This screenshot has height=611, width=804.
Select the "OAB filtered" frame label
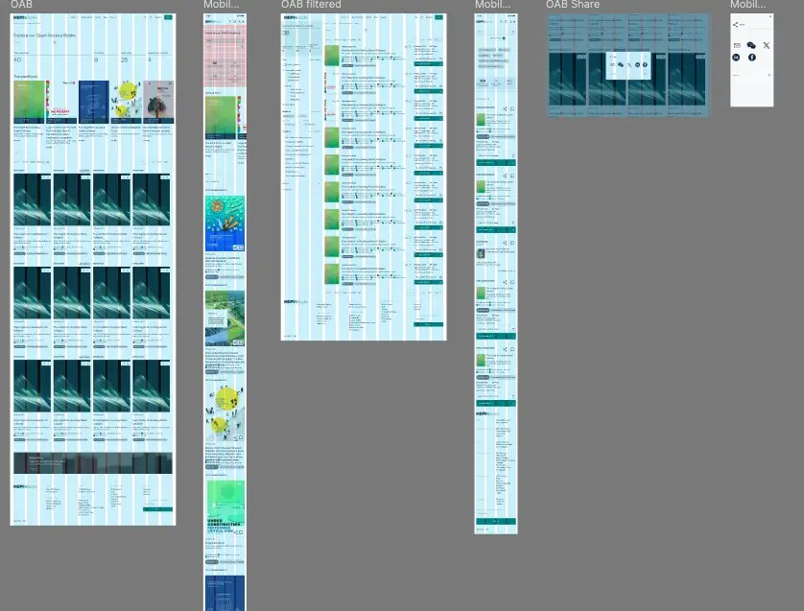[x=311, y=5]
